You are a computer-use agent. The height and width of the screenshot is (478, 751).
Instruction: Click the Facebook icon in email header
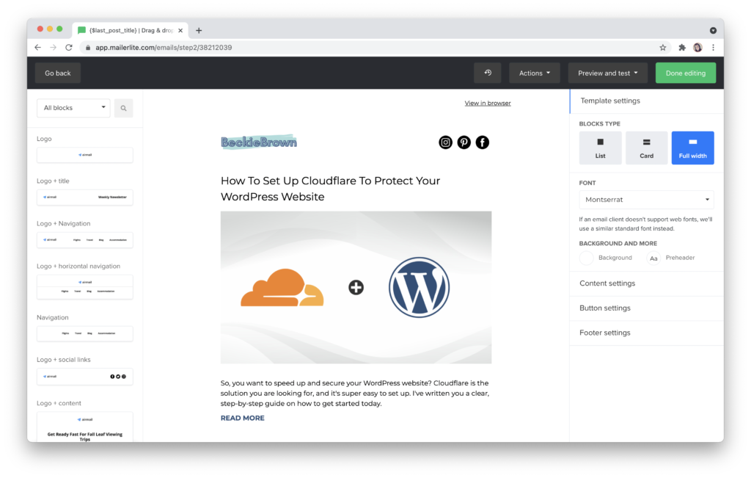pyautogui.click(x=483, y=142)
